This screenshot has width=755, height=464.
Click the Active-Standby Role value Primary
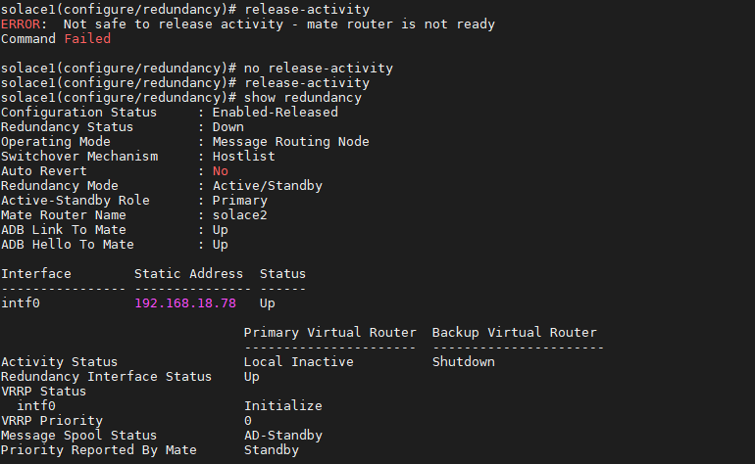(x=239, y=201)
